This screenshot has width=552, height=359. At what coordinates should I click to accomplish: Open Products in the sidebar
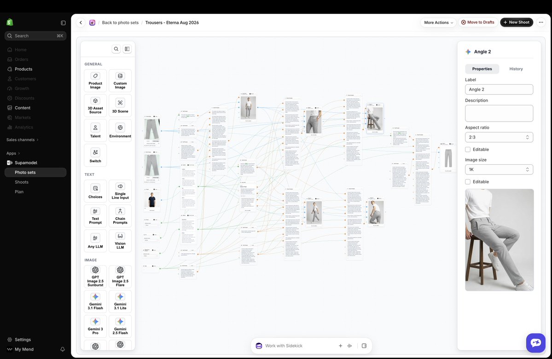(35, 69)
